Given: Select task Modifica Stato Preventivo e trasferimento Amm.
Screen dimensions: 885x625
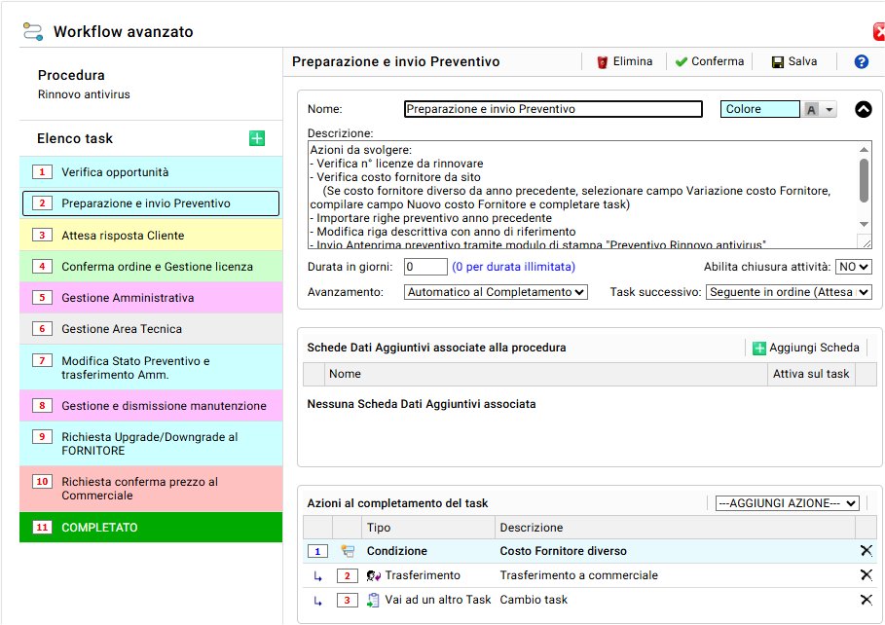Looking at the screenshot, I should click(x=151, y=368).
